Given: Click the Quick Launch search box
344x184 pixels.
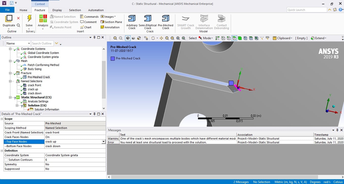Looking at the screenshot, I should coord(307,10).
